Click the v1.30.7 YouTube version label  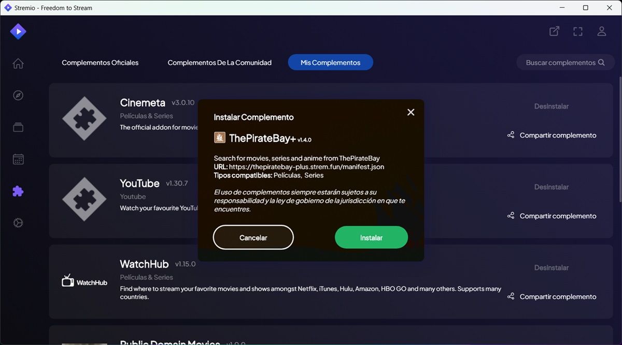177,184
